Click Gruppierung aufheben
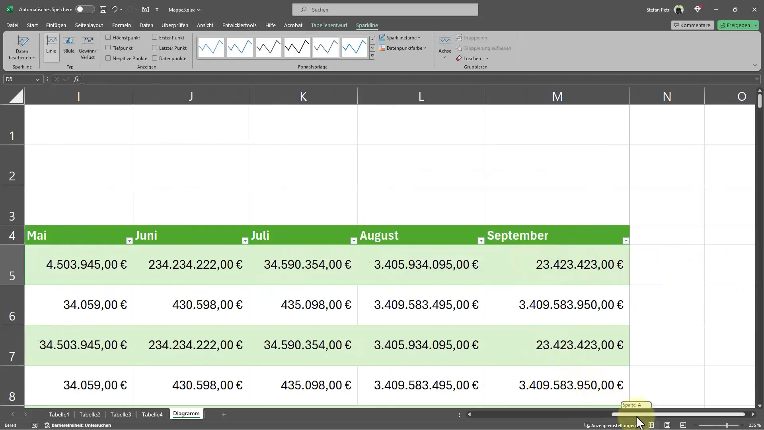The image size is (764, 430). (483, 48)
